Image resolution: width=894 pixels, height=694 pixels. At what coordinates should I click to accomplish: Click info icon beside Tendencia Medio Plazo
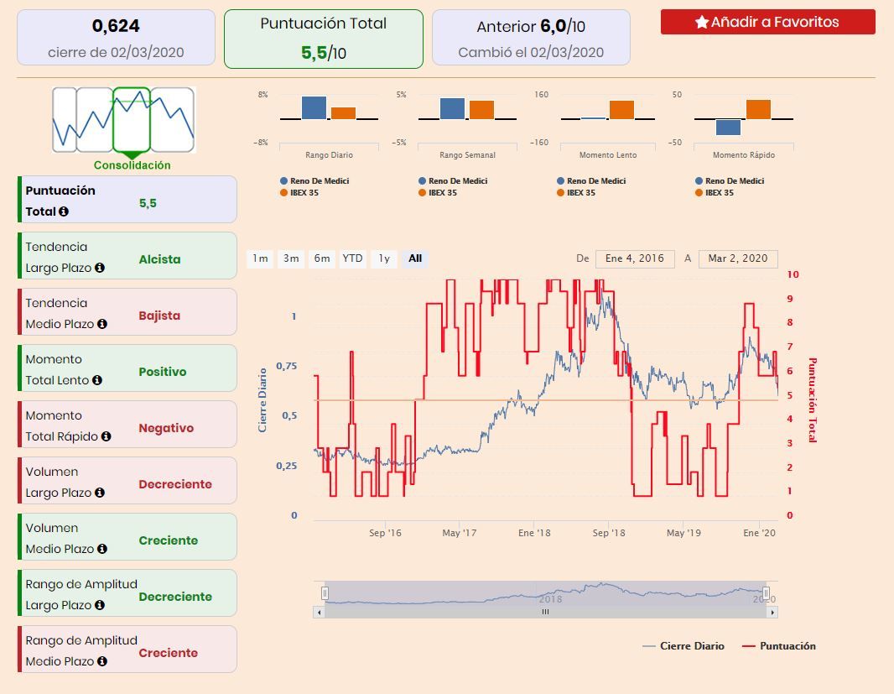coord(102,325)
